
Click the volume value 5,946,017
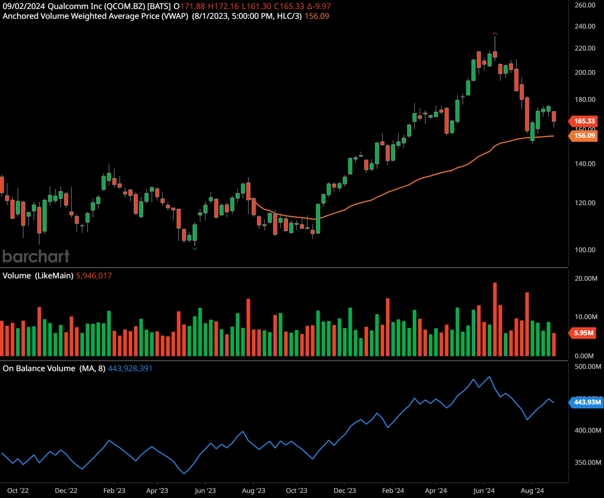(94, 276)
